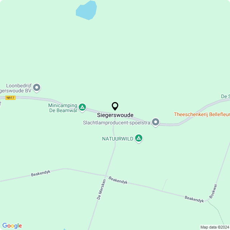Click the Minicamping De Beamwâl campsite pin
This screenshot has height=230, width=230.
point(82,107)
